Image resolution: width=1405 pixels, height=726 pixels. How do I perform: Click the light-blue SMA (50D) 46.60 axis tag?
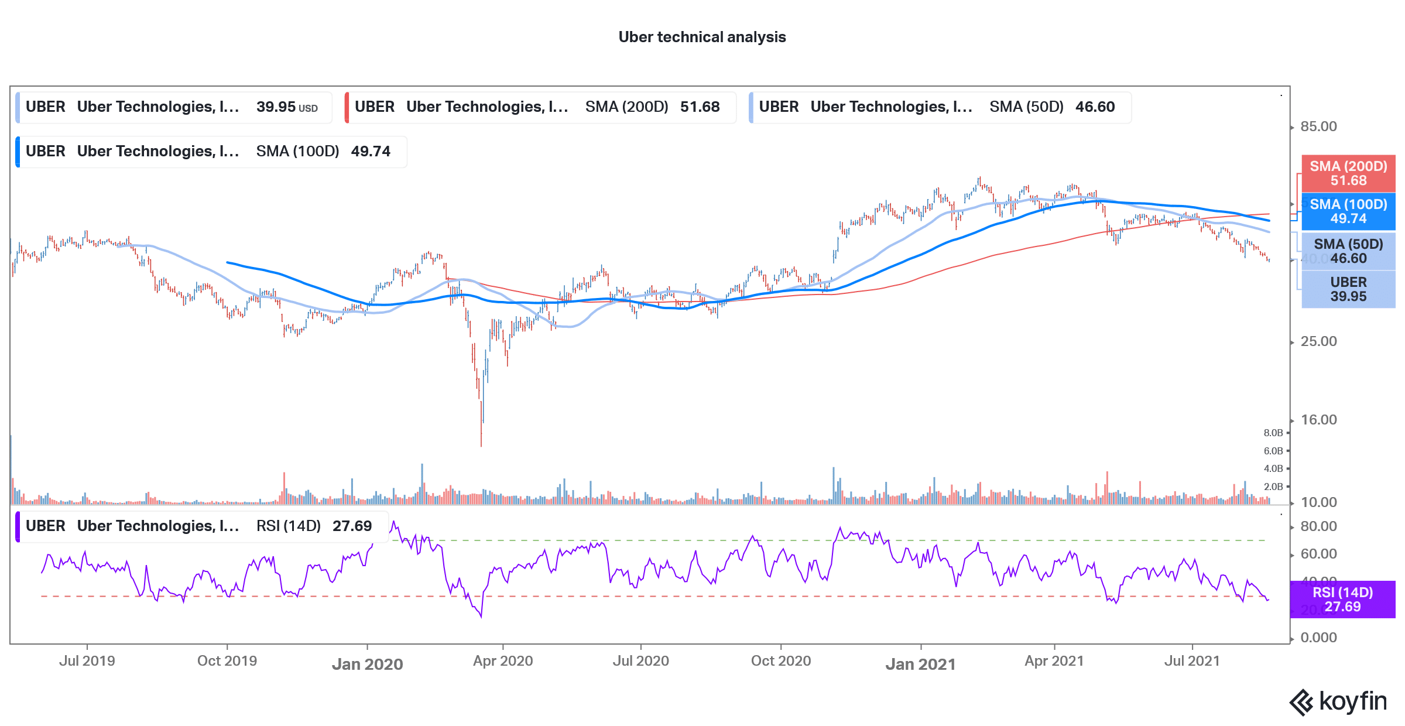[1348, 251]
